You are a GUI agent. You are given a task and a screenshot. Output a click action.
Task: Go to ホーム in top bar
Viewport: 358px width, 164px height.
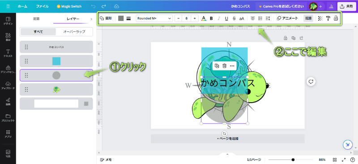[x=22, y=6]
